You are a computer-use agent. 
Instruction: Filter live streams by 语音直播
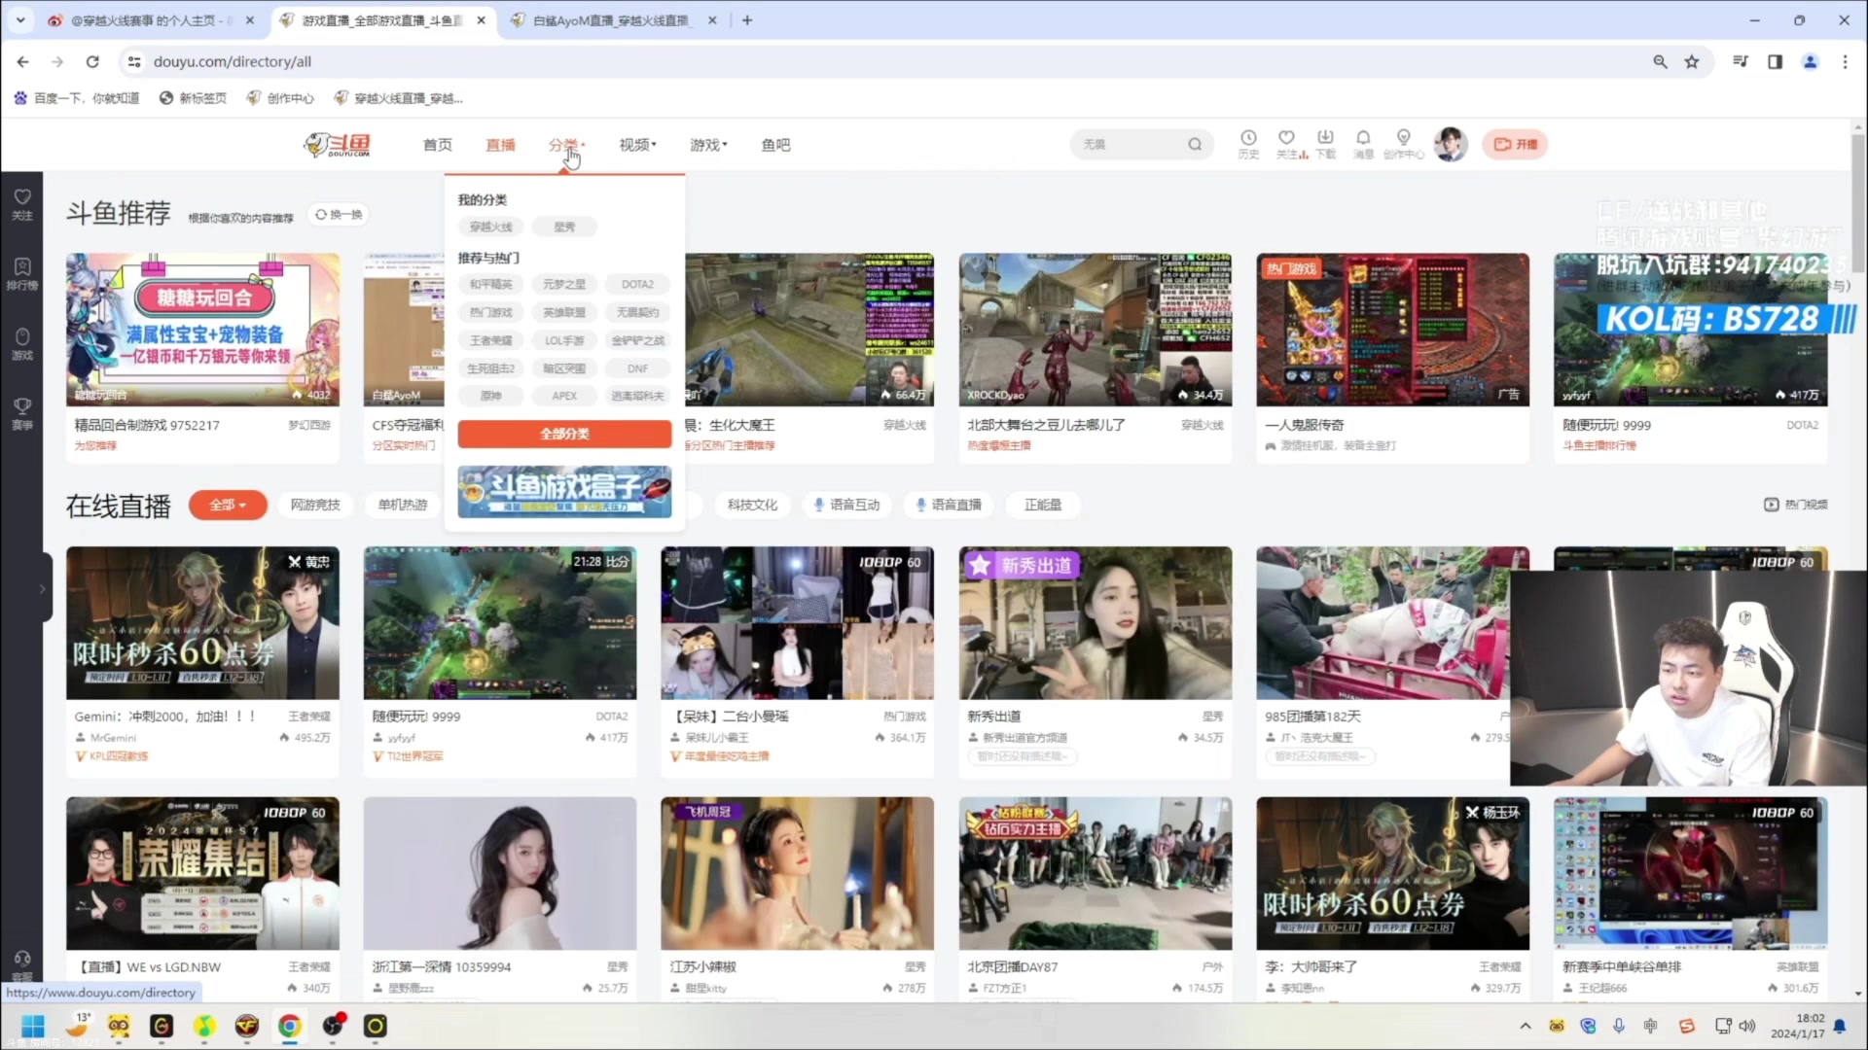tap(949, 505)
